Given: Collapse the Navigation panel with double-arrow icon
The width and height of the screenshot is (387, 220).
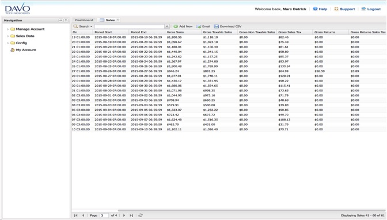Looking at the screenshot, I should tap(60, 20).
